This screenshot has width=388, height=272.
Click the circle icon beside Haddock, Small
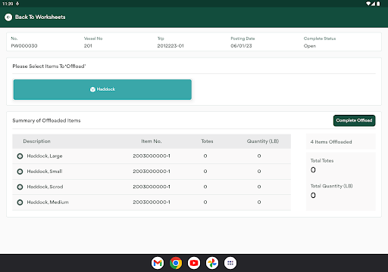pyautogui.click(x=20, y=172)
